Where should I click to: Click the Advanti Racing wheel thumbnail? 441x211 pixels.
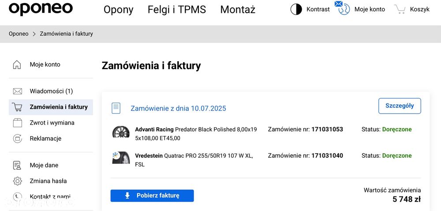121,132
